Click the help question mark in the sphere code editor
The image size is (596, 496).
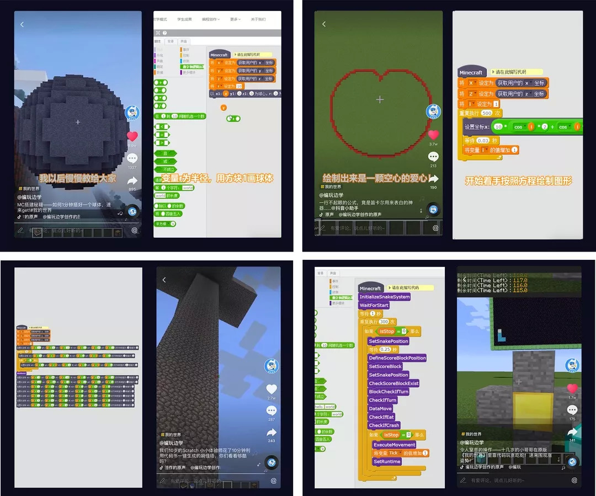pos(164,33)
